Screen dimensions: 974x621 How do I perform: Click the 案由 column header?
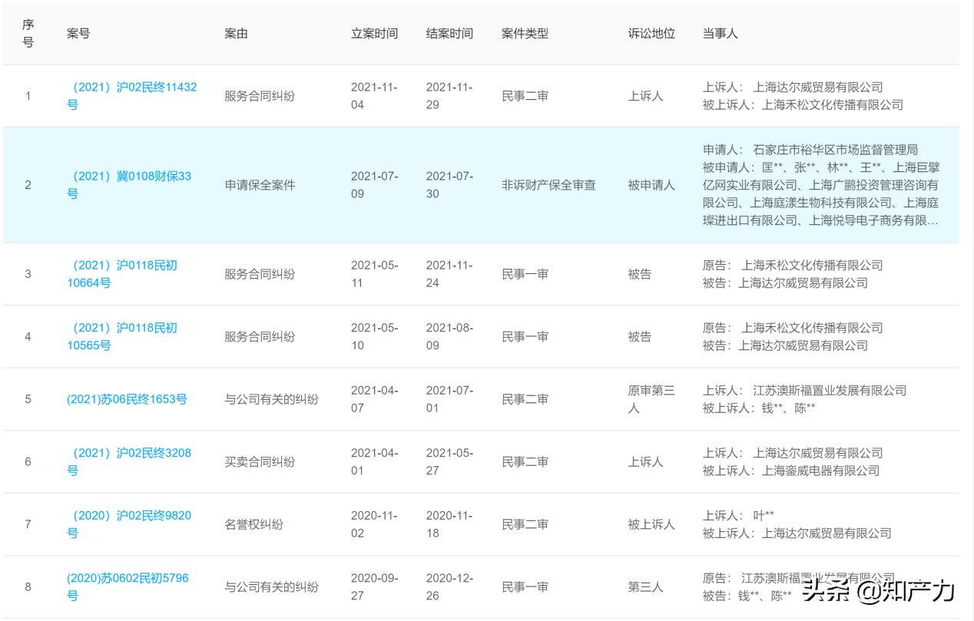[236, 34]
